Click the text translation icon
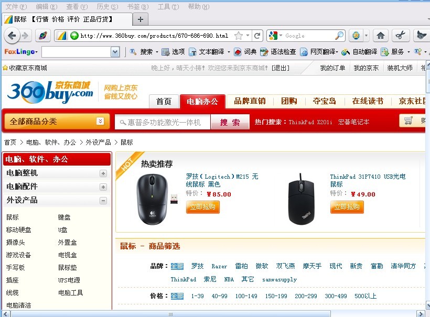The width and height of the screenshot is (430, 317). [193, 51]
